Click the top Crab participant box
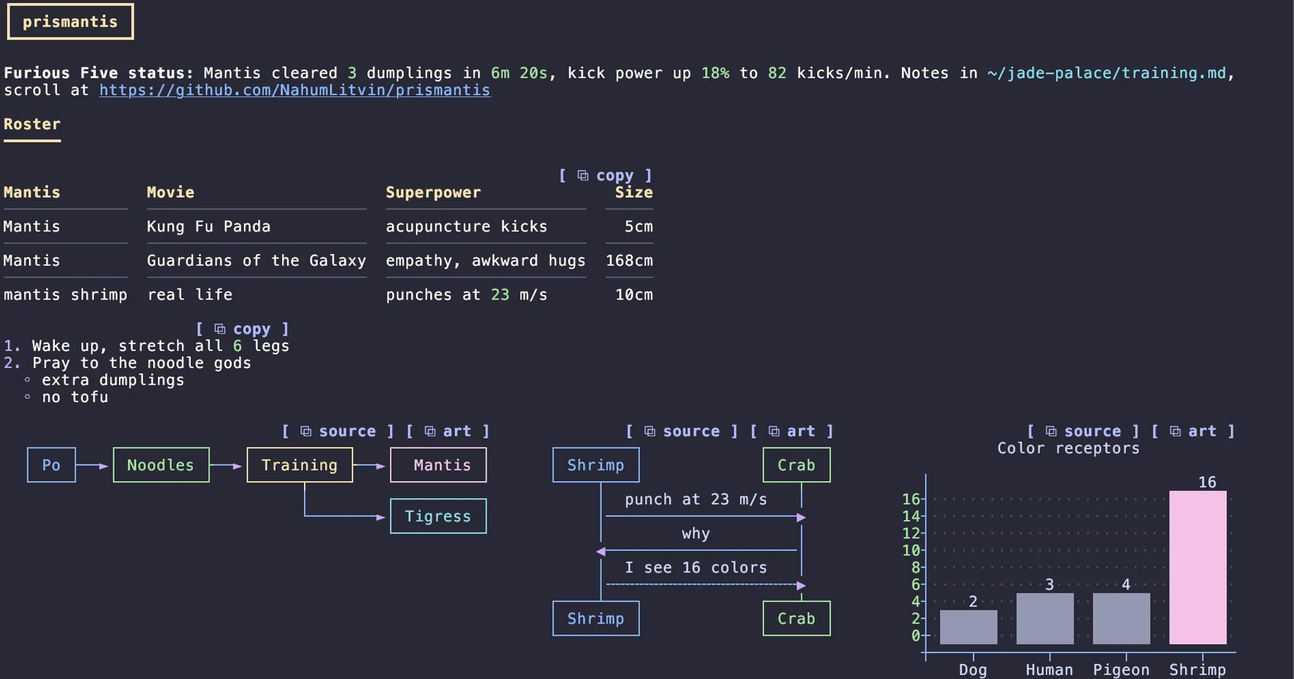The image size is (1294, 679). [x=796, y=465]
